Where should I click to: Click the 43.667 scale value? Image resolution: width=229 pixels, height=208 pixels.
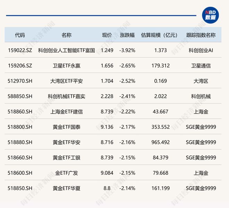click(161, 112)
